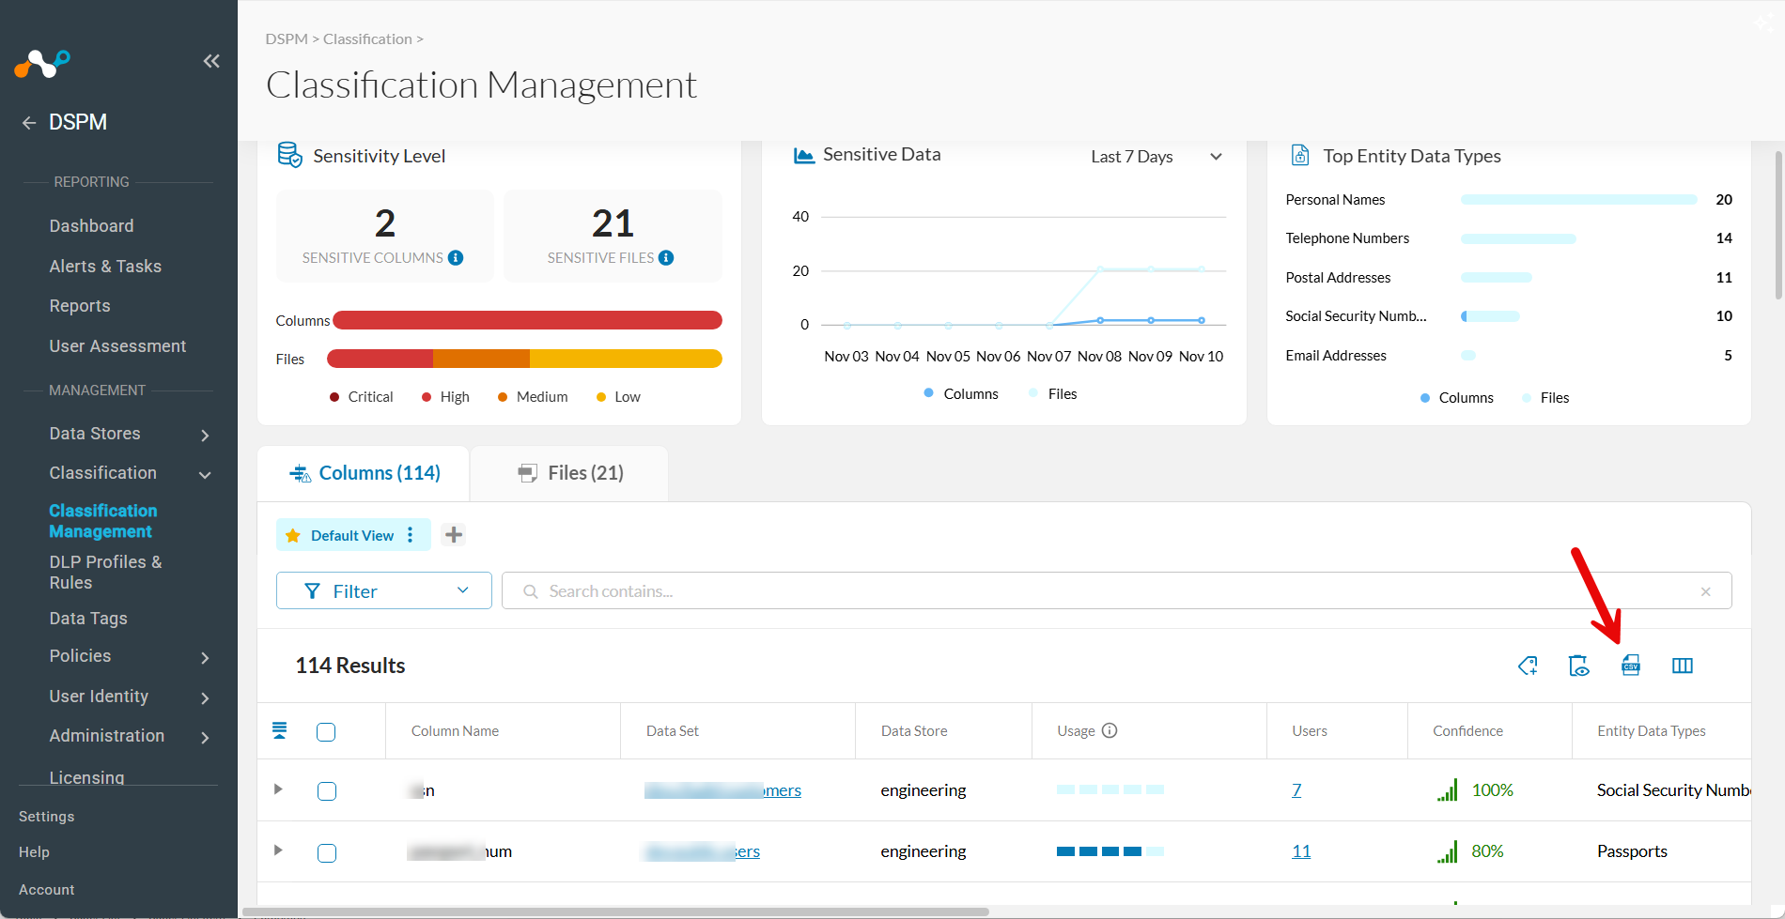Image resolution: width=1785 pixels, height=919 pixels.
Task: Switch to the Files (21) tab
Action: click(569, 473)
